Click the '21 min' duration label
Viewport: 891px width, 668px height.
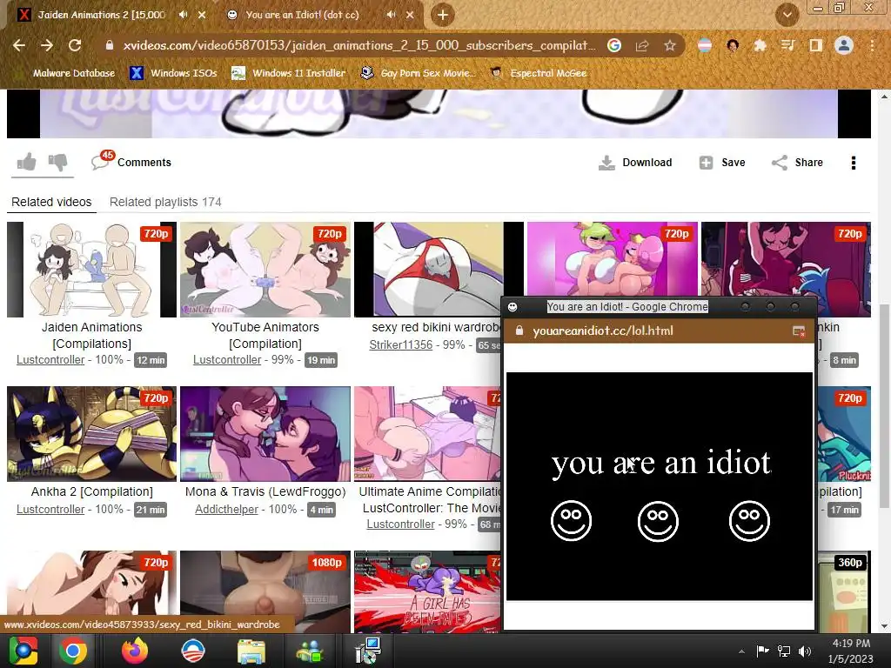[150, 510]
